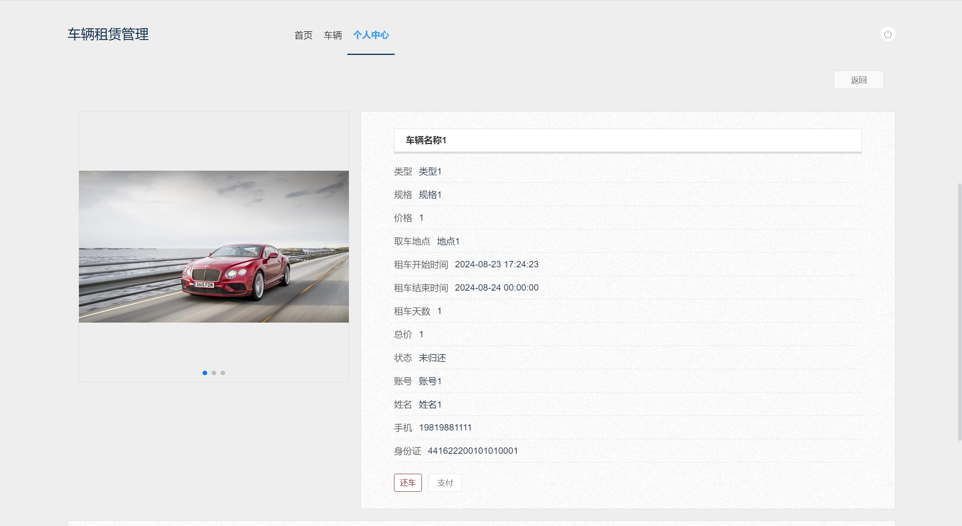Click the 手机 number 19819881111

click(445, 427)
